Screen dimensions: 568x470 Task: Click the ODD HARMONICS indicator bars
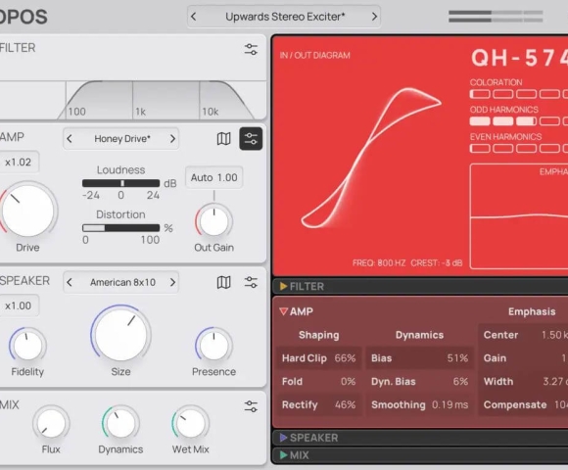coord(519,121)
